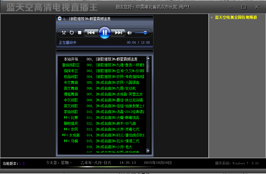This screenshot has height=174, width=266.
Task: Select the 极品战歌 category
Action: pyautogui.click(x=71, y=77)
